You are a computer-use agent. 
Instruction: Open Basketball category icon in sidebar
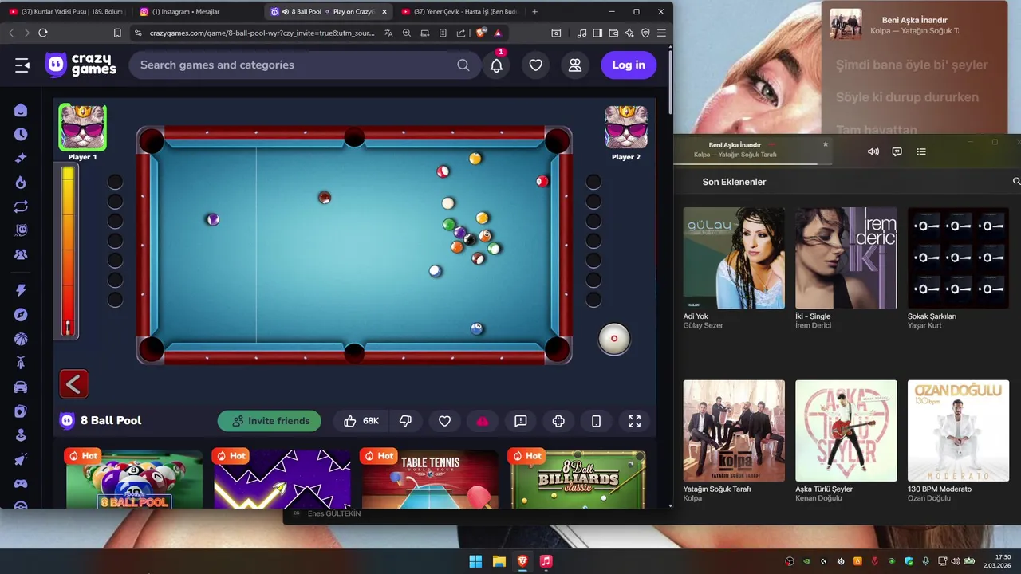21,339
